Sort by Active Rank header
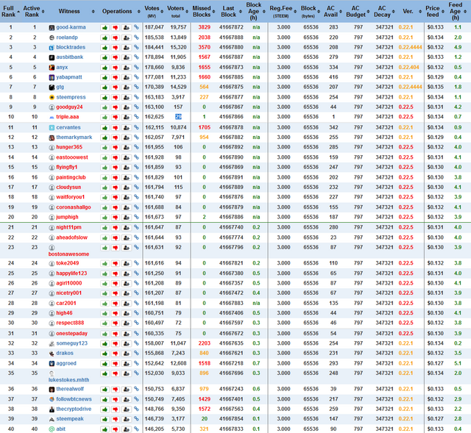 coord(32,12)
